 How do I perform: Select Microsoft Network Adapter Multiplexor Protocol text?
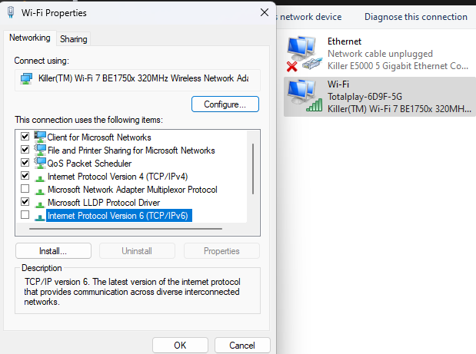(x=132, y=190)
